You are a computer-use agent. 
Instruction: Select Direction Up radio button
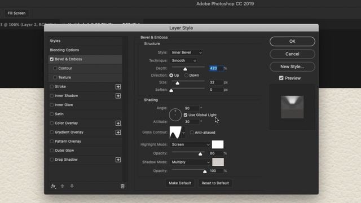[x=171, y=75]
